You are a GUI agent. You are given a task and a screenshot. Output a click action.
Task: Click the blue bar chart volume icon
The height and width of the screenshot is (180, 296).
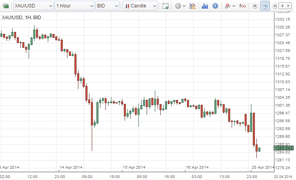click(x=205, y=6)
